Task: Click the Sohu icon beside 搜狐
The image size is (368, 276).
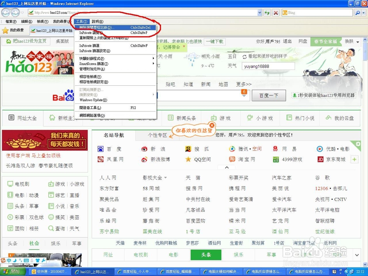Action: (188, 149)
